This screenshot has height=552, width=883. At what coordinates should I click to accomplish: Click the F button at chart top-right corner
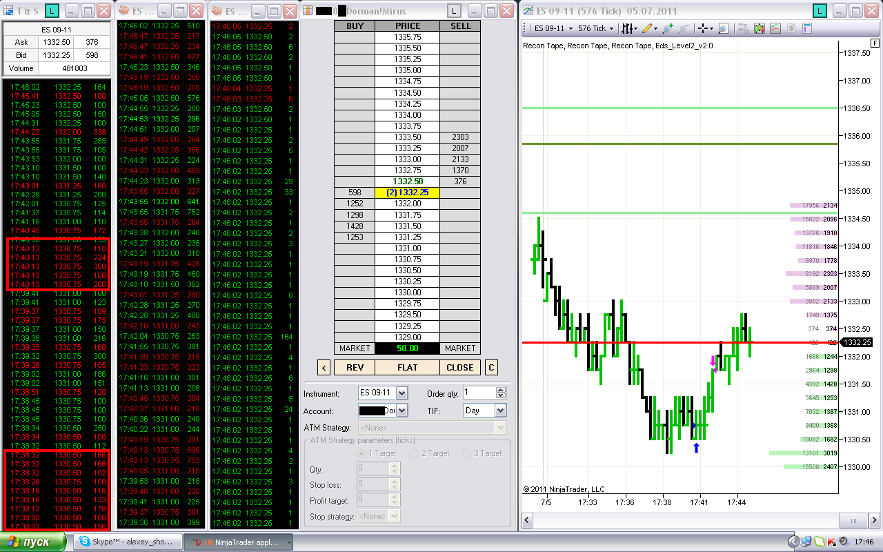[x=875, y=43]
